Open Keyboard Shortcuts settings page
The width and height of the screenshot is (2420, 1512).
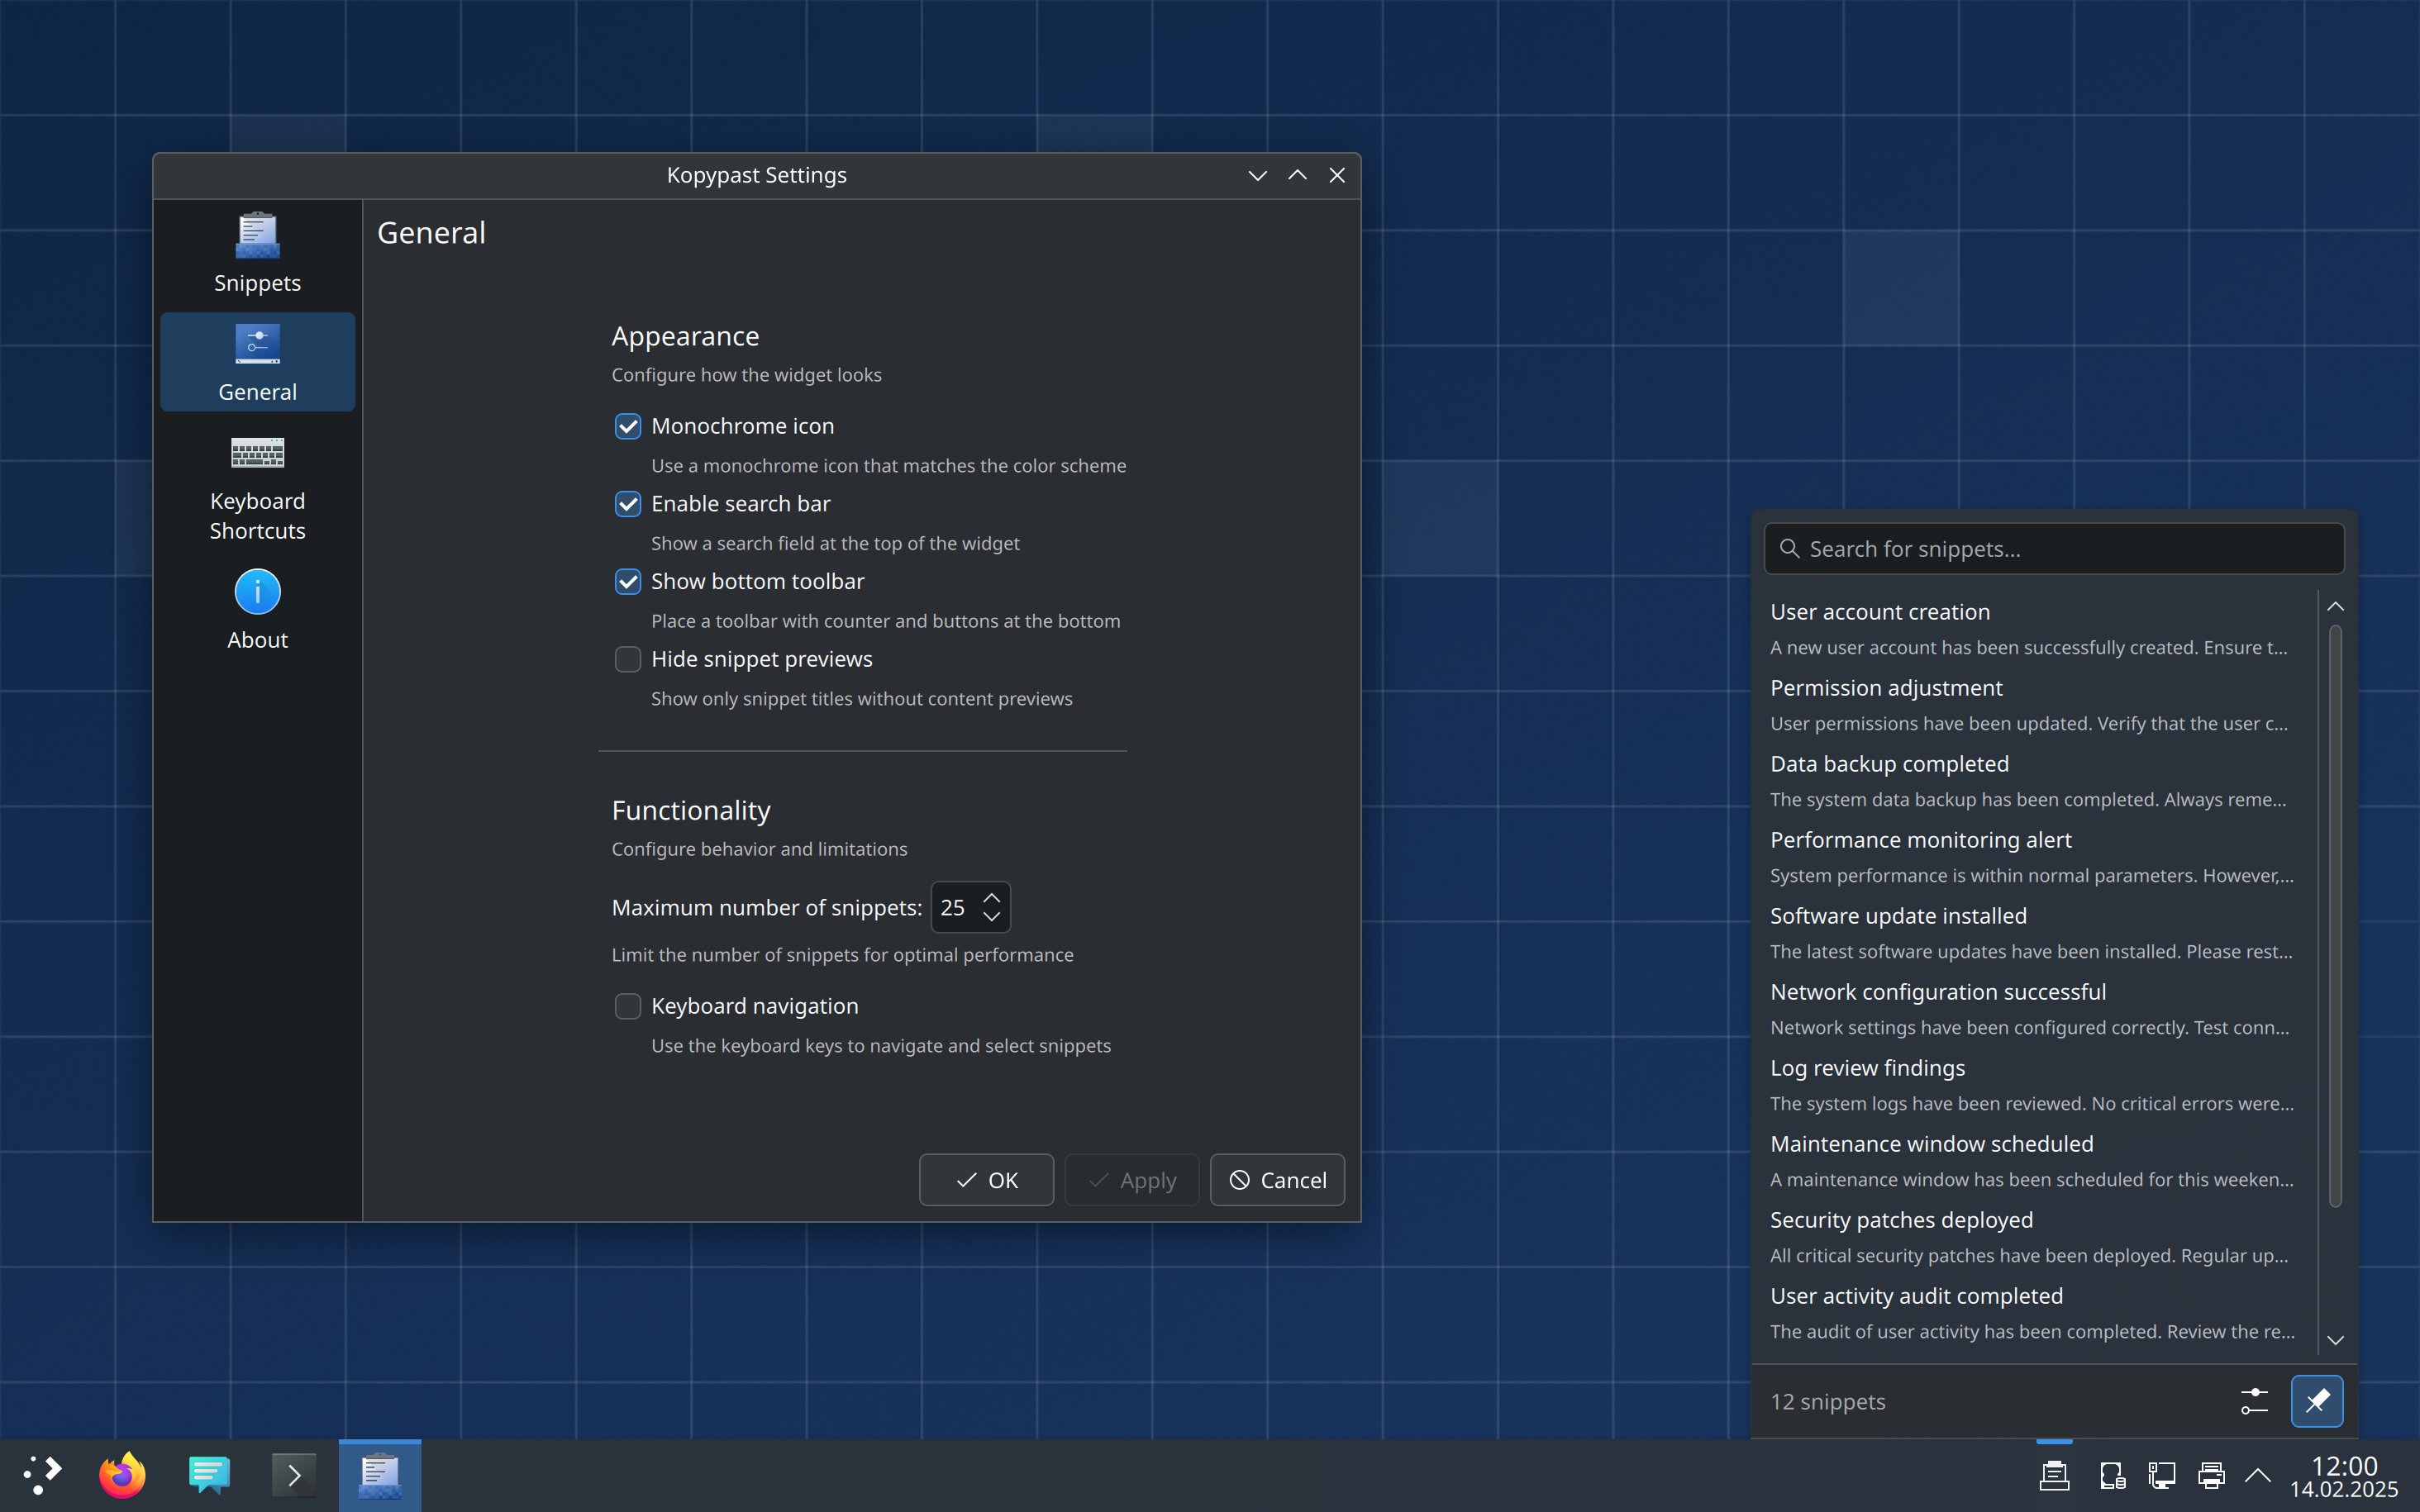(257, 488)
